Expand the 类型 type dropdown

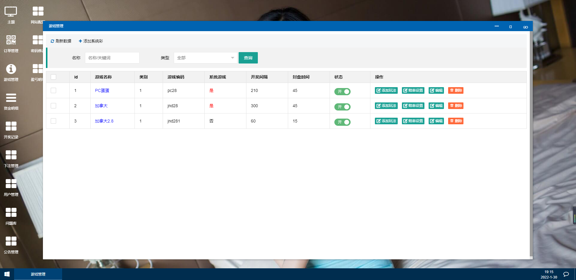205,58
